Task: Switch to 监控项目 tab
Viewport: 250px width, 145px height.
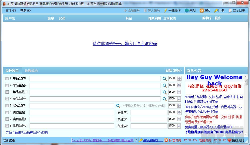Action: tap(12, 71)
